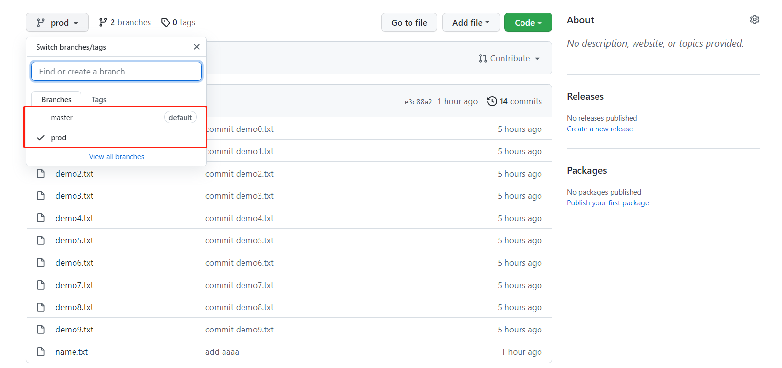The width and height of the screenshot is (782, 368).
Task: Open the About settings gear icon
Action: tap(754, 19)
